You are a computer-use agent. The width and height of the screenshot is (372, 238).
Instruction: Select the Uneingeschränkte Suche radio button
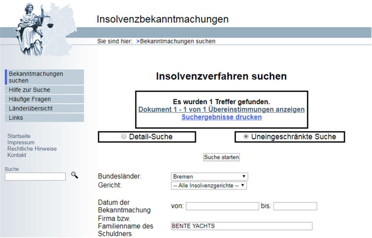tap(246, 137)
